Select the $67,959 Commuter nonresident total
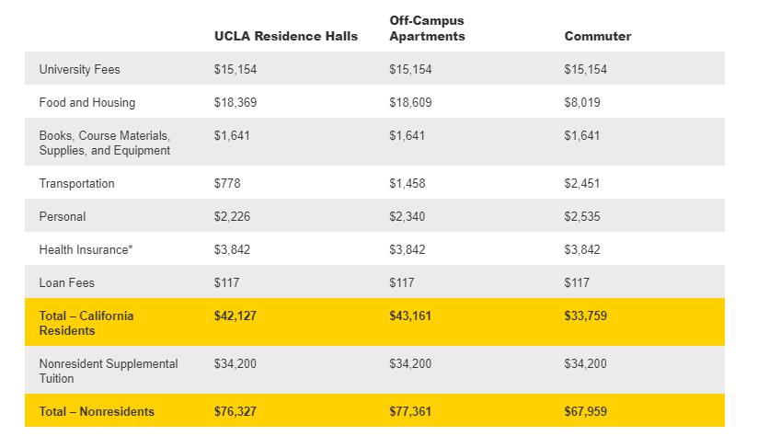 [x=585, y=411]
